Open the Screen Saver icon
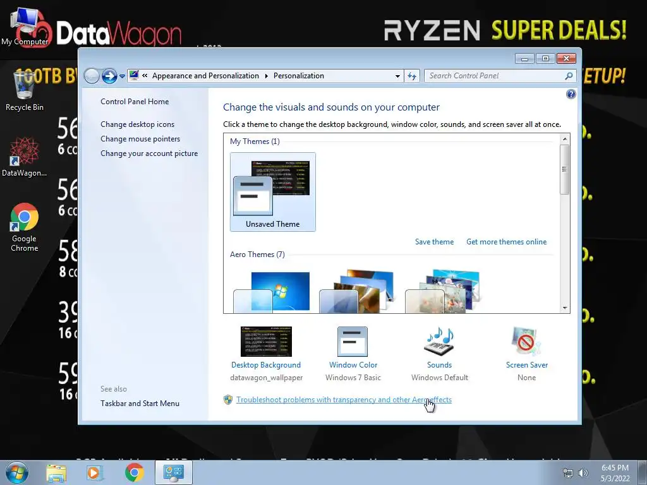Viewport: 647px width, 485px height. pos(526,342)
